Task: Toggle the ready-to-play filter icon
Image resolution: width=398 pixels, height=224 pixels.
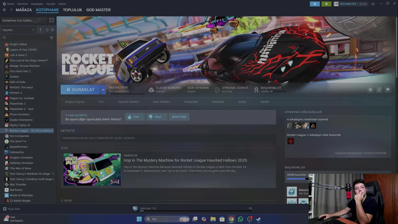Action: (52, 30)
